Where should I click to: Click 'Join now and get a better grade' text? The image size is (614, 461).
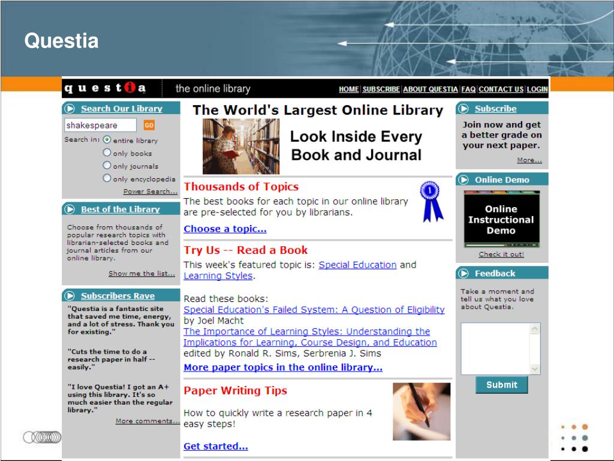502,135
